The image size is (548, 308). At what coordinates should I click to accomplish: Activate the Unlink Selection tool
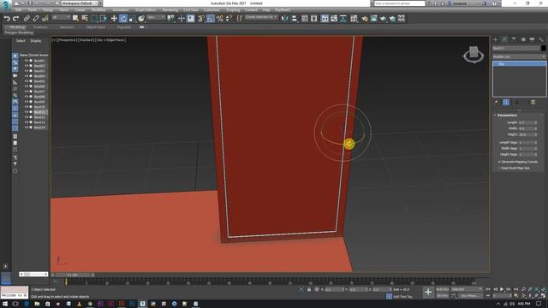coord(36,19)
